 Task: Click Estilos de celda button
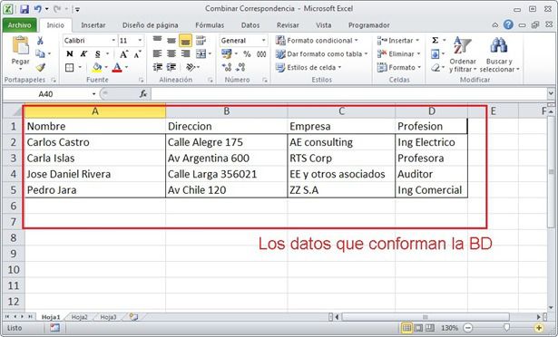[x=308, y=68]
